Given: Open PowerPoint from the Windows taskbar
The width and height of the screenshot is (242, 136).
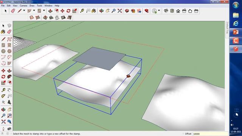Looking at the screenshot, I should point(236,32).
